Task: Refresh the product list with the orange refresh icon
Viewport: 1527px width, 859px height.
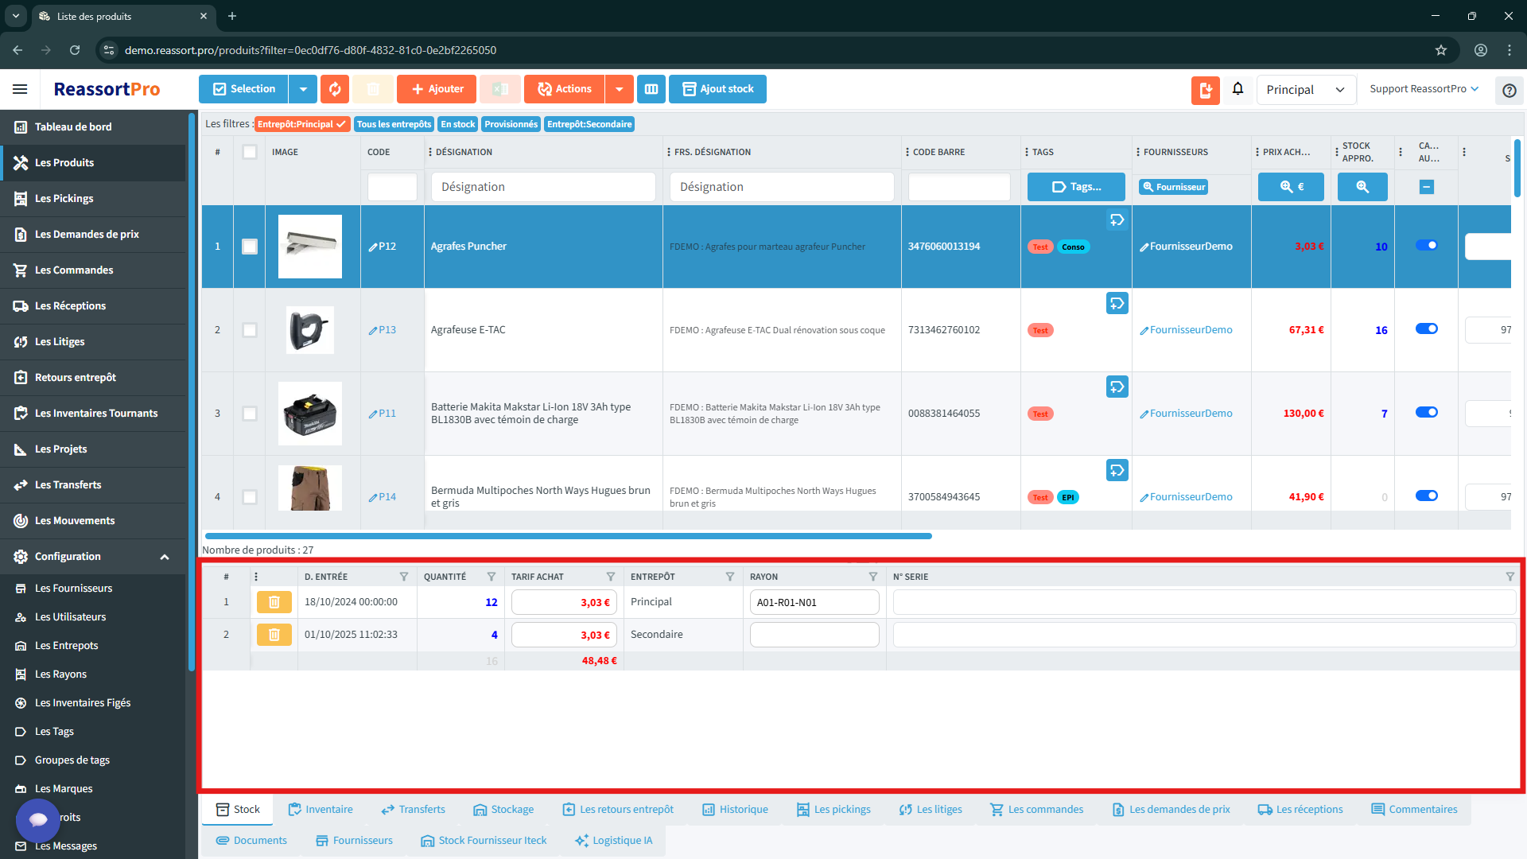Action: pyautogui.click(x=334, y=88)
